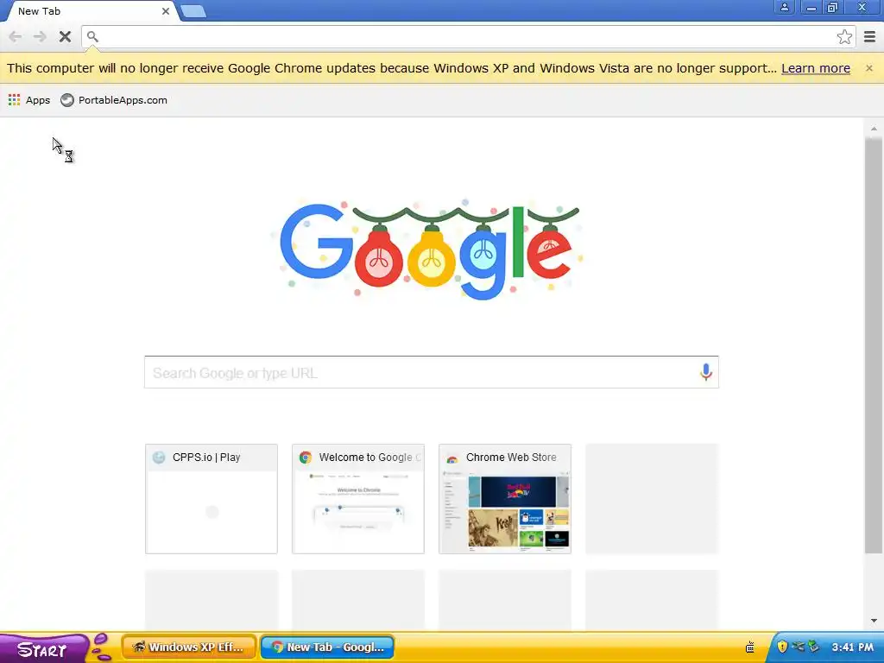Open the Apps bookmark shortcut
Image resolution: width=884 pixels, height=663 pixels.
29,100
